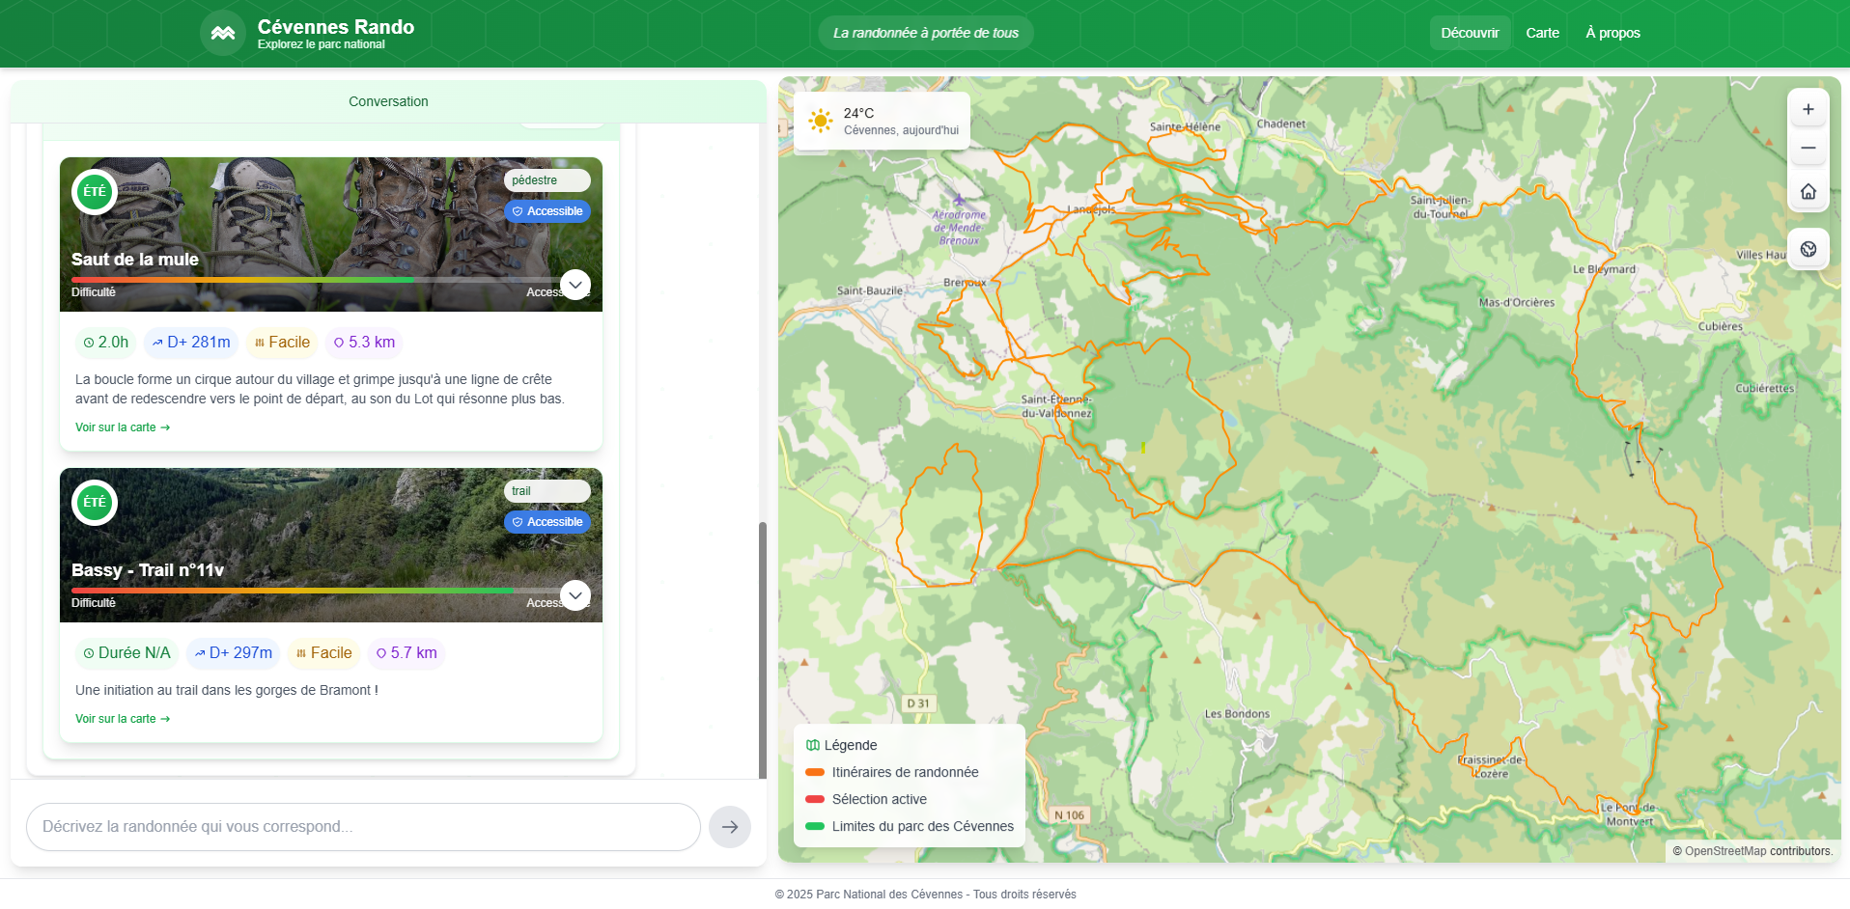Zoom out on the map
The height and width of the screenshot is (909, 1850).
coord(1808,149)
